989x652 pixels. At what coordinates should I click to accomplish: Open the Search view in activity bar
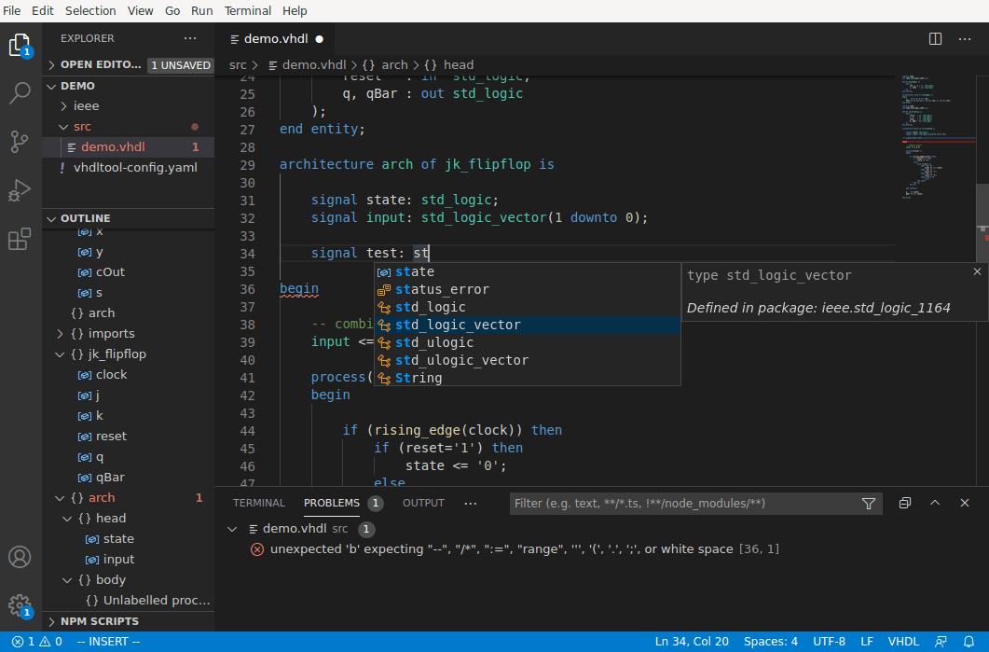[x=20, y=92]
